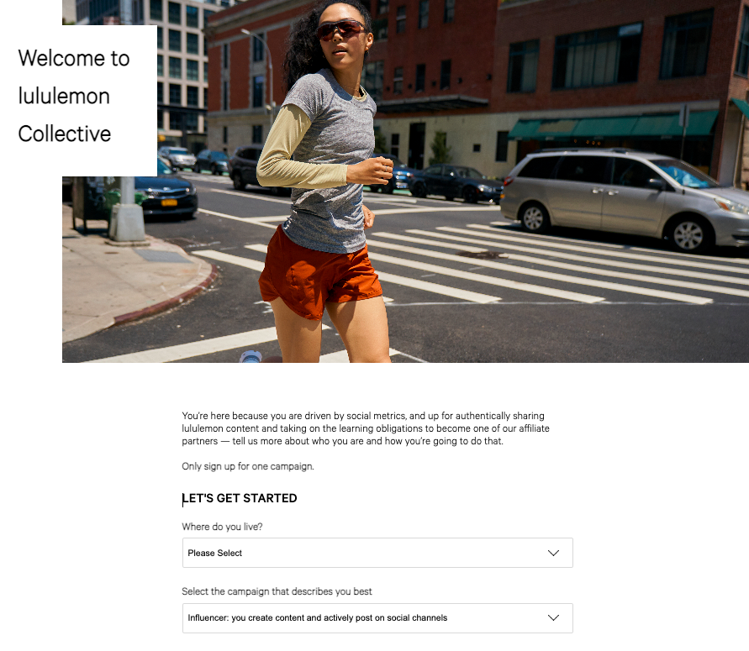
Task: Click the chevron arrow in the campaign selector
Action: click(x=553, y=617)
